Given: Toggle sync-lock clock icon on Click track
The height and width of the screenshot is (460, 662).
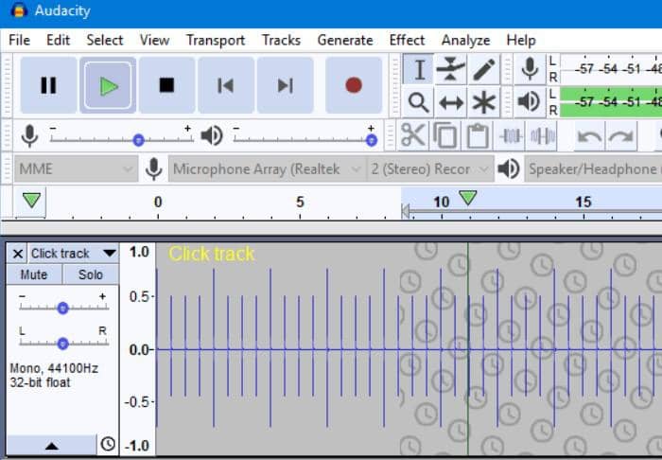Looking at the screenshot, I should tap(108, 444).
